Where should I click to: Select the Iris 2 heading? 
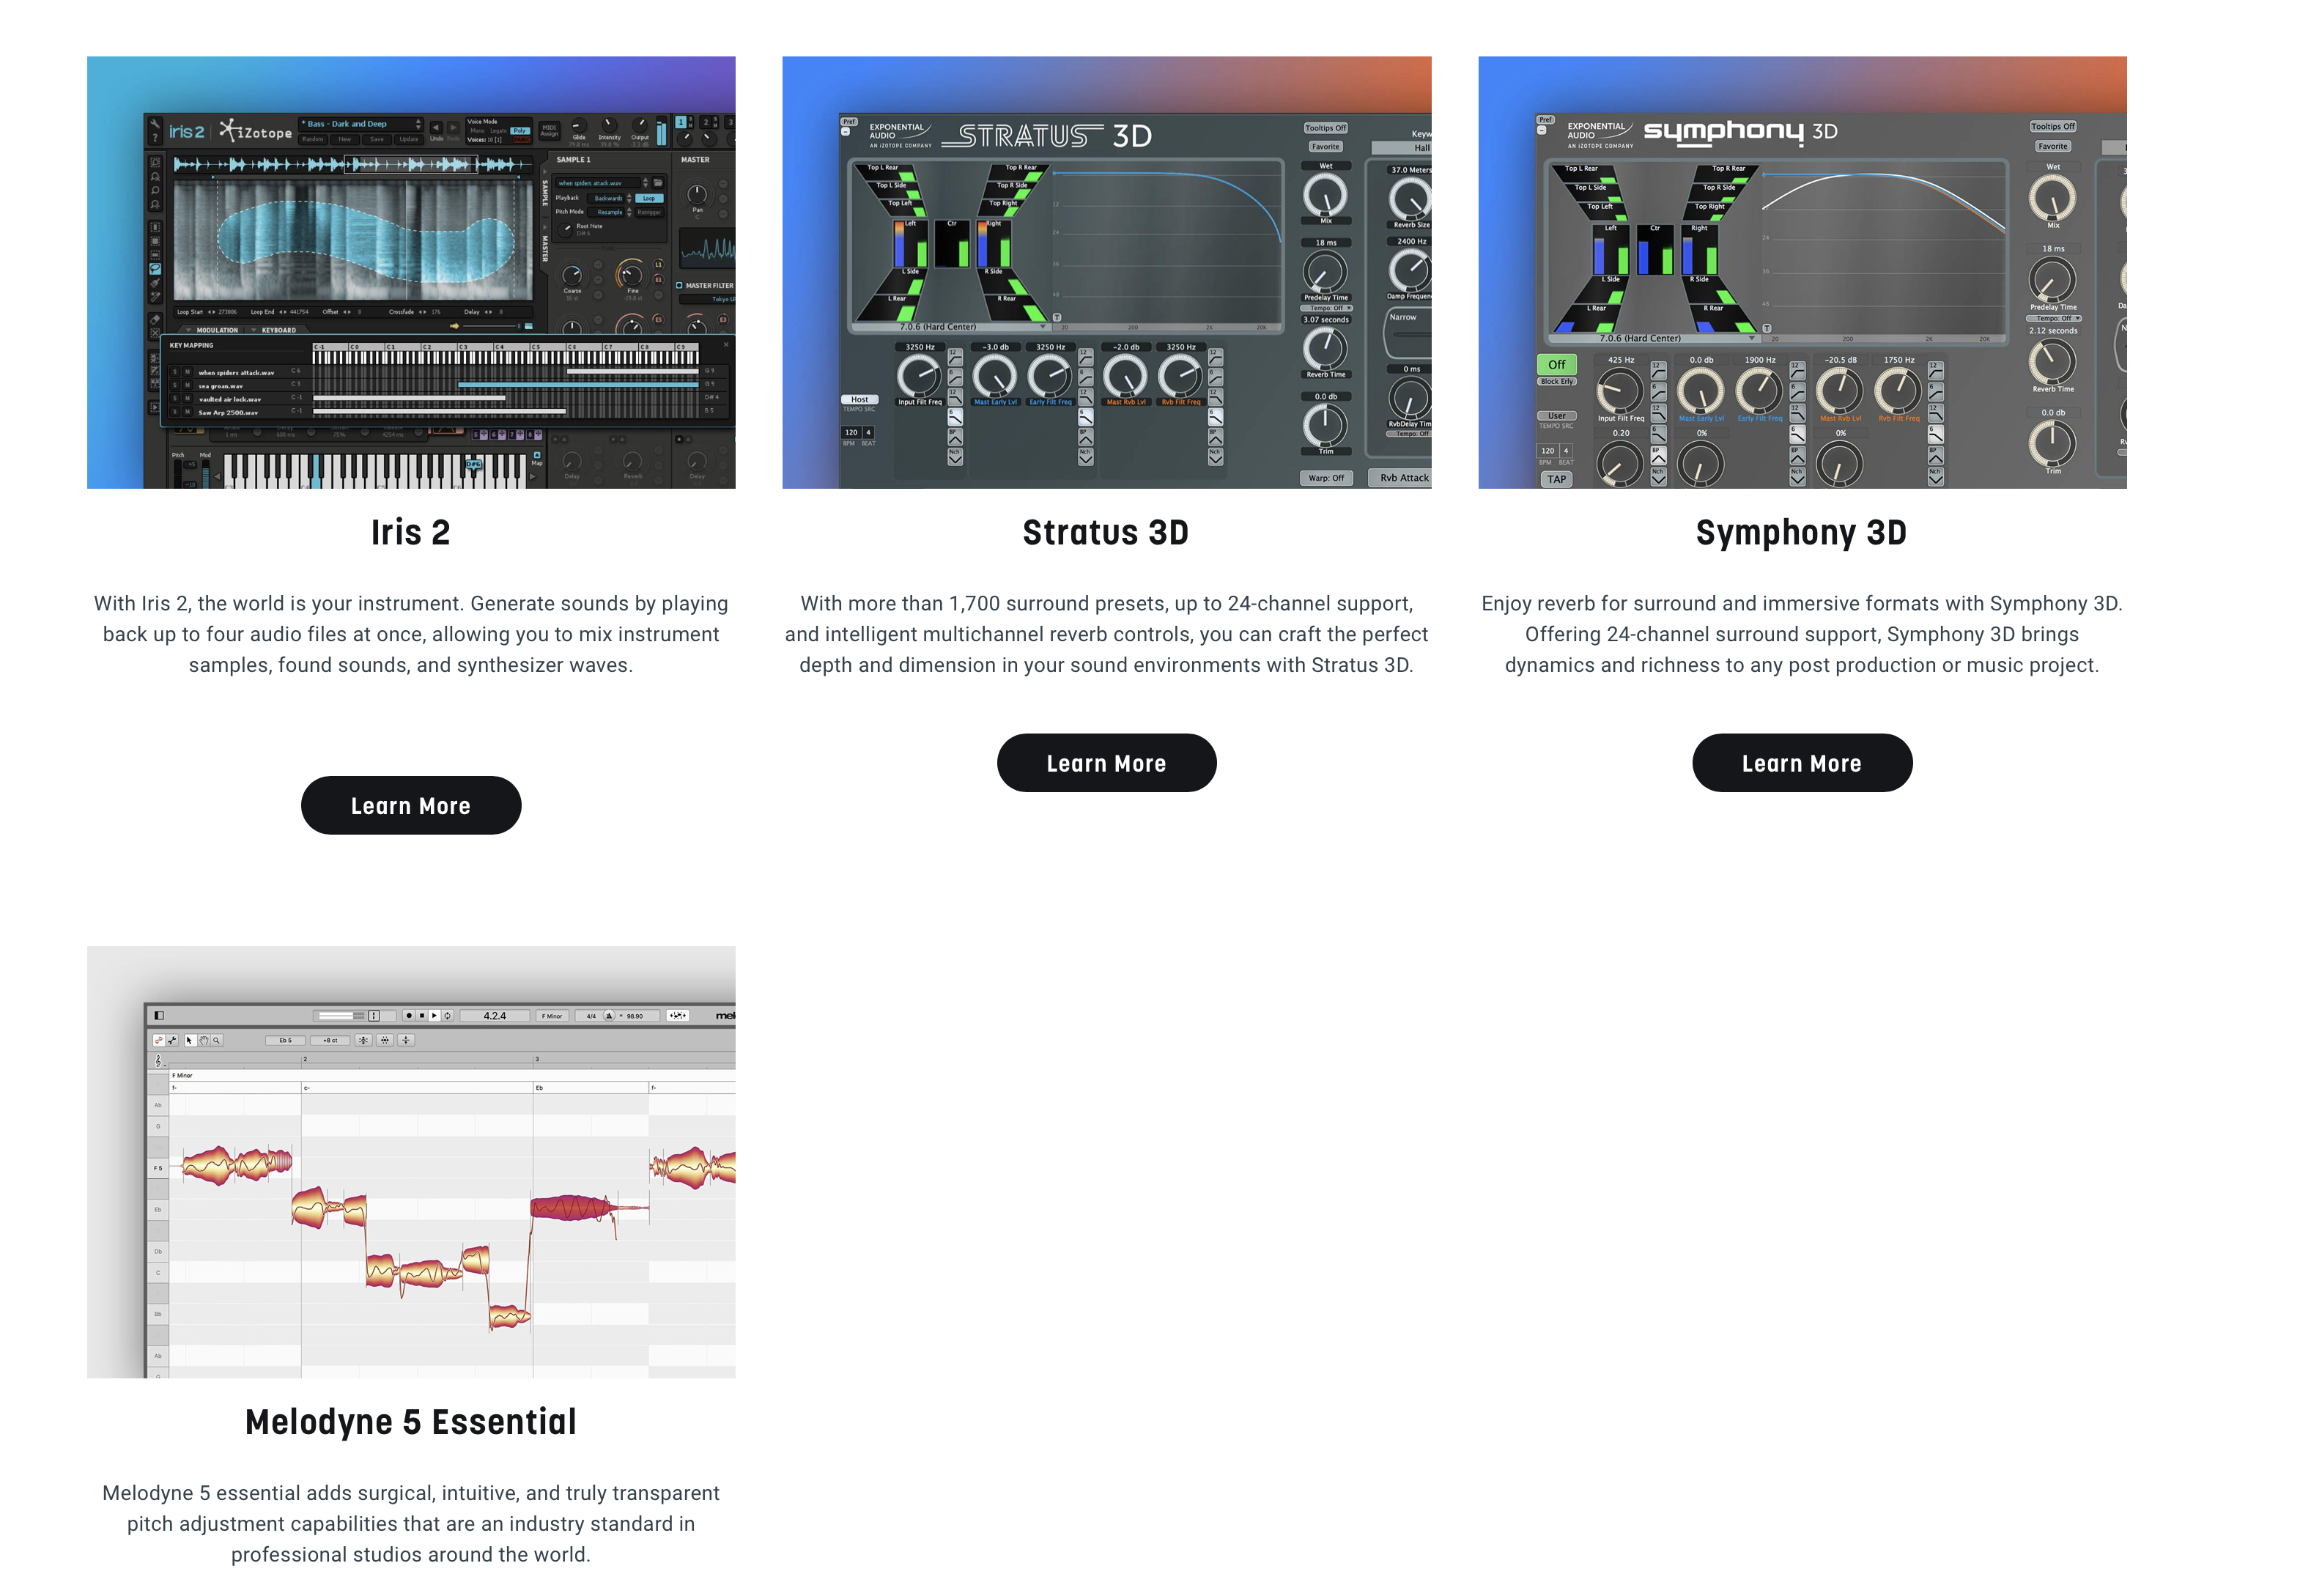tap(411, 532)
